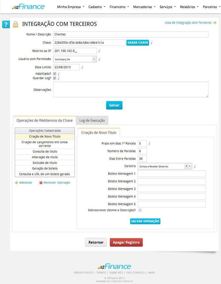Toggle the Guardar Log checkbox
Screen dimensions: 221x284
(x=55, y=78)
